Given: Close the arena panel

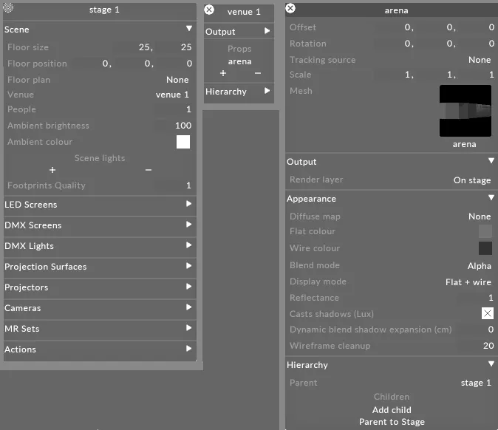Looking at the screenshot, I should click(290, 8).
